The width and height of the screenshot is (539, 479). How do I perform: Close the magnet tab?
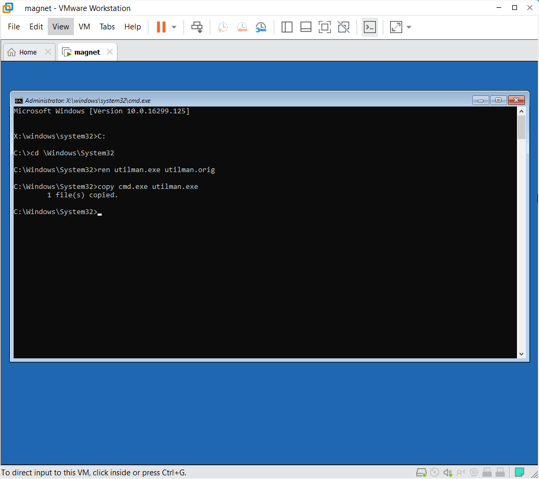tap(110, 52)
